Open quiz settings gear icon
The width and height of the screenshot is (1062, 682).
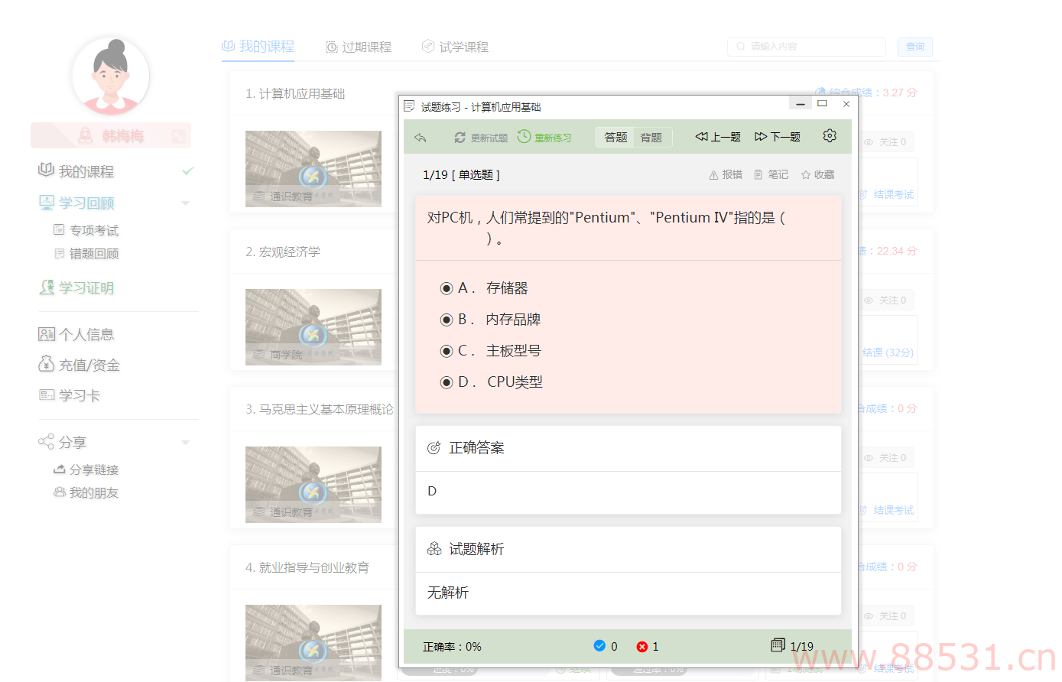pos(830,136)
